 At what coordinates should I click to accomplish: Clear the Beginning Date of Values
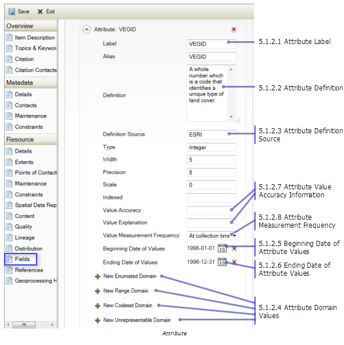(x=234, y=248)
